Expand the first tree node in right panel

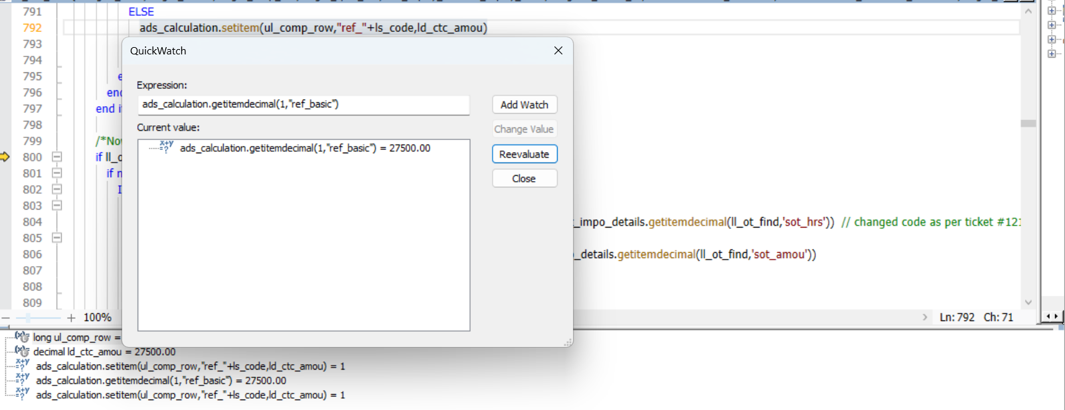[x=1052, y=11]
